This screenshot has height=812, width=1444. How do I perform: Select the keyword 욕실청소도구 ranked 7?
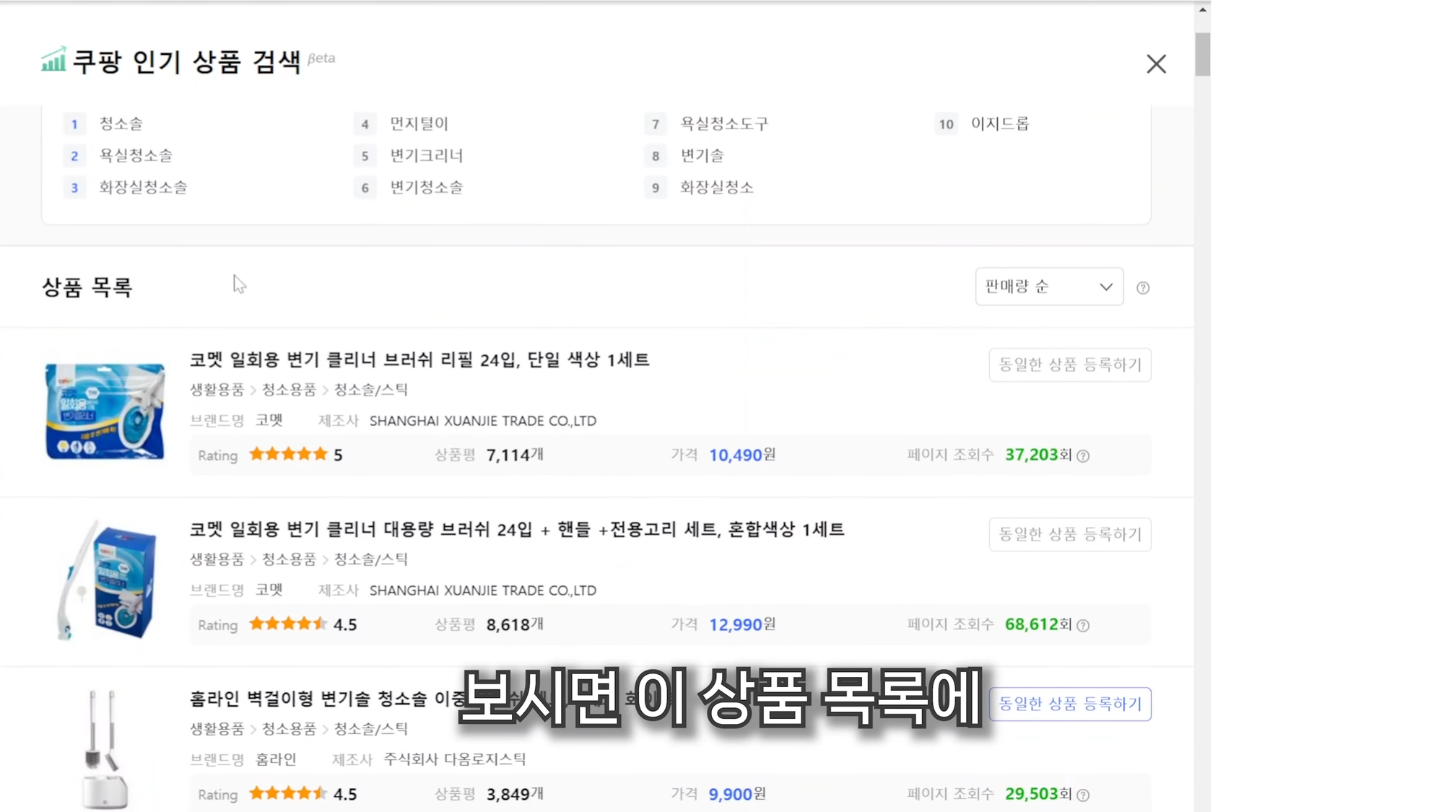point(723,123)
